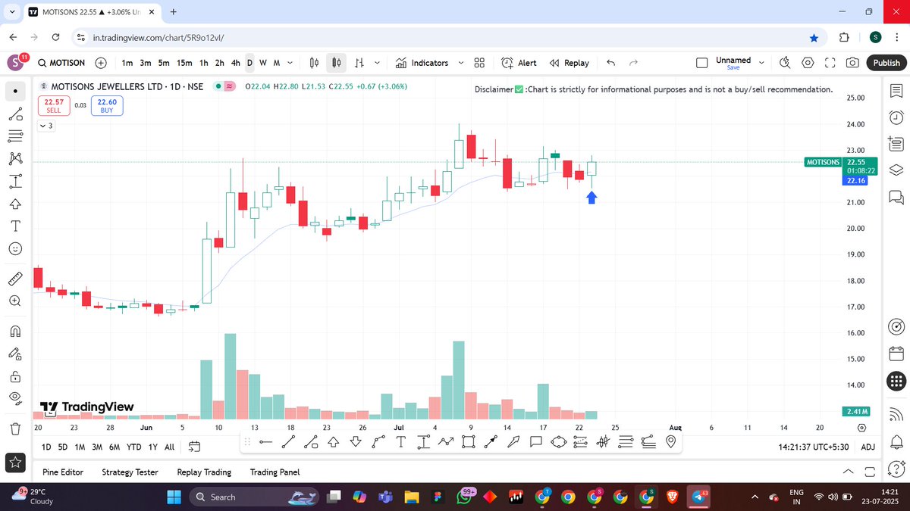Toggle lock all drawings padlock

[x=15, y=376]
